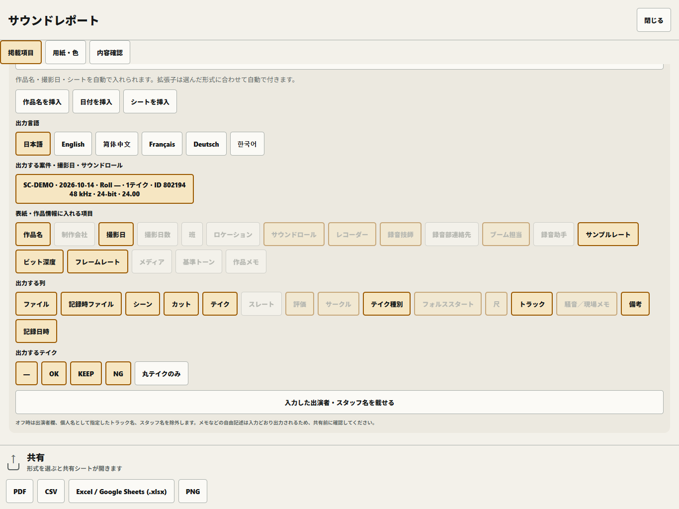Enable the ブーム担当 item
The width and height of the screenshot is (679, 509).
[506, 234]
